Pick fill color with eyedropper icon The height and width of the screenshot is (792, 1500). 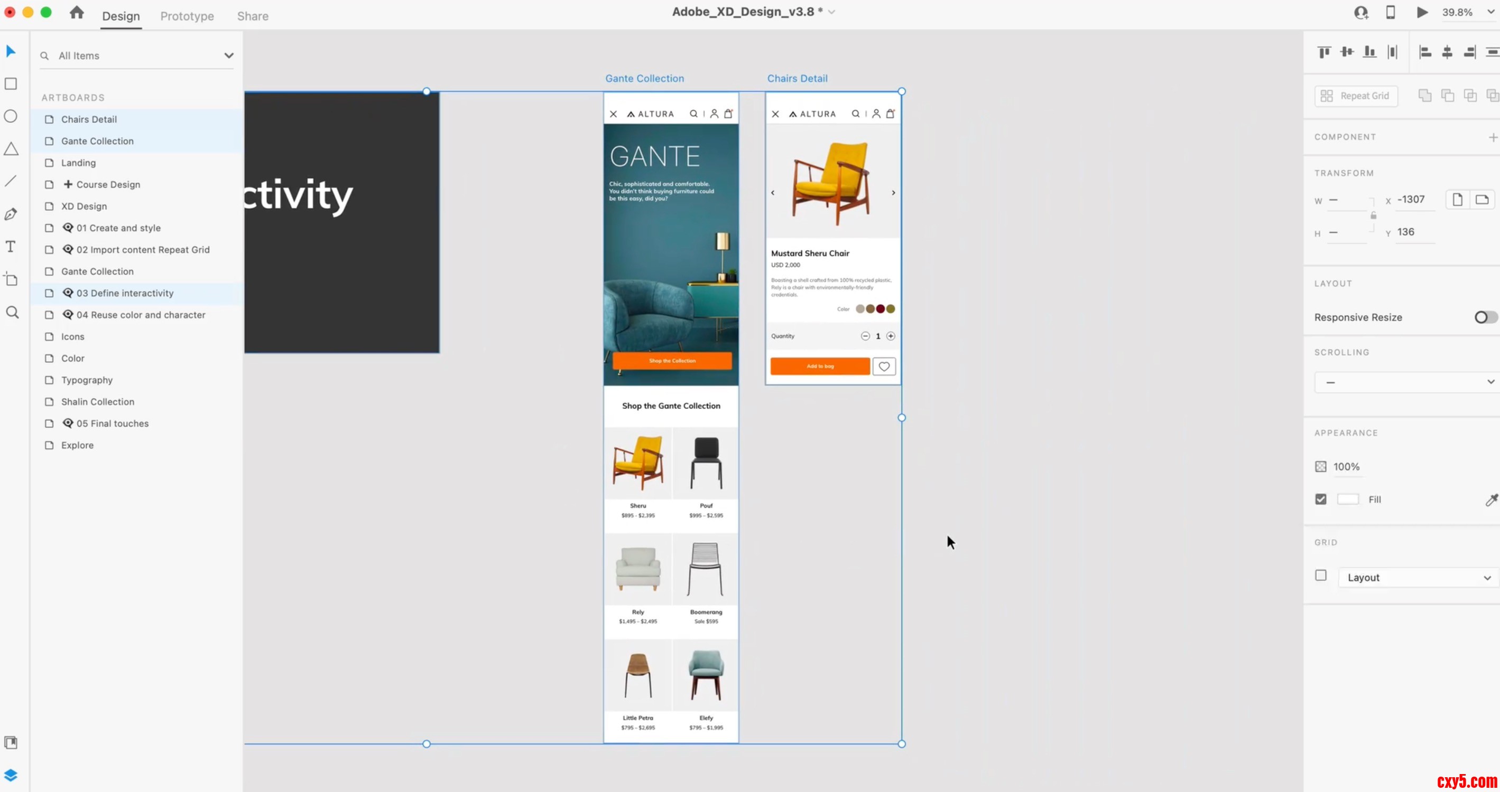tap(1490, 499)
